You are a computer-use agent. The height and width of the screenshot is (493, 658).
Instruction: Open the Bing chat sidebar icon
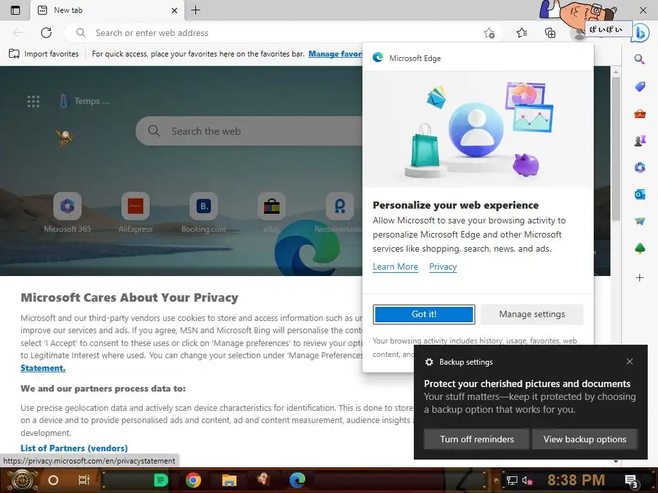641,33
